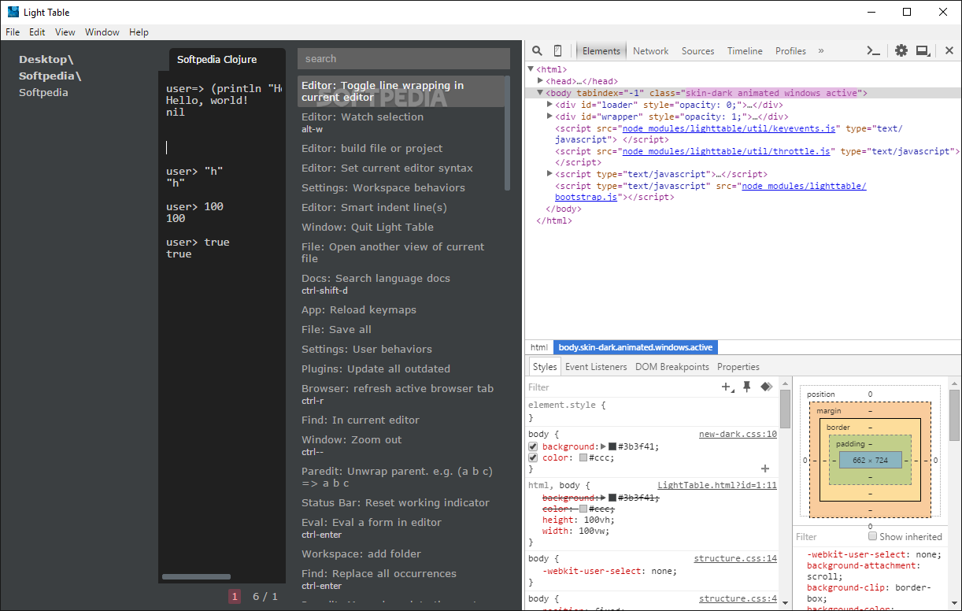This screenshot has height=611, width=962.
Task: Switch to the Network tab
Action: coord(651,50)
